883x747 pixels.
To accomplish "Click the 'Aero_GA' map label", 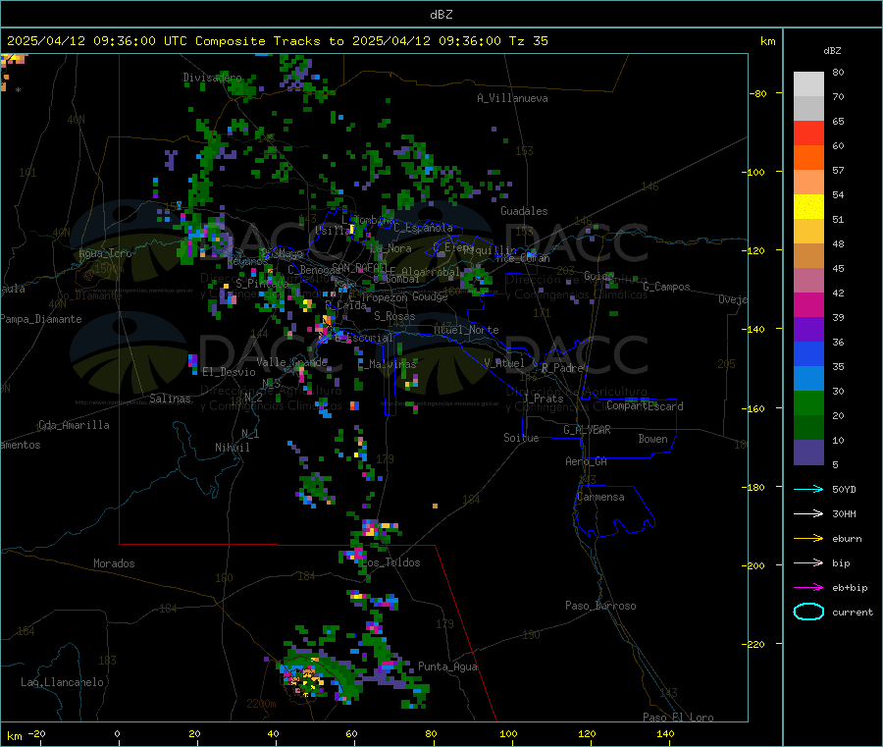I will pos(587,461).
